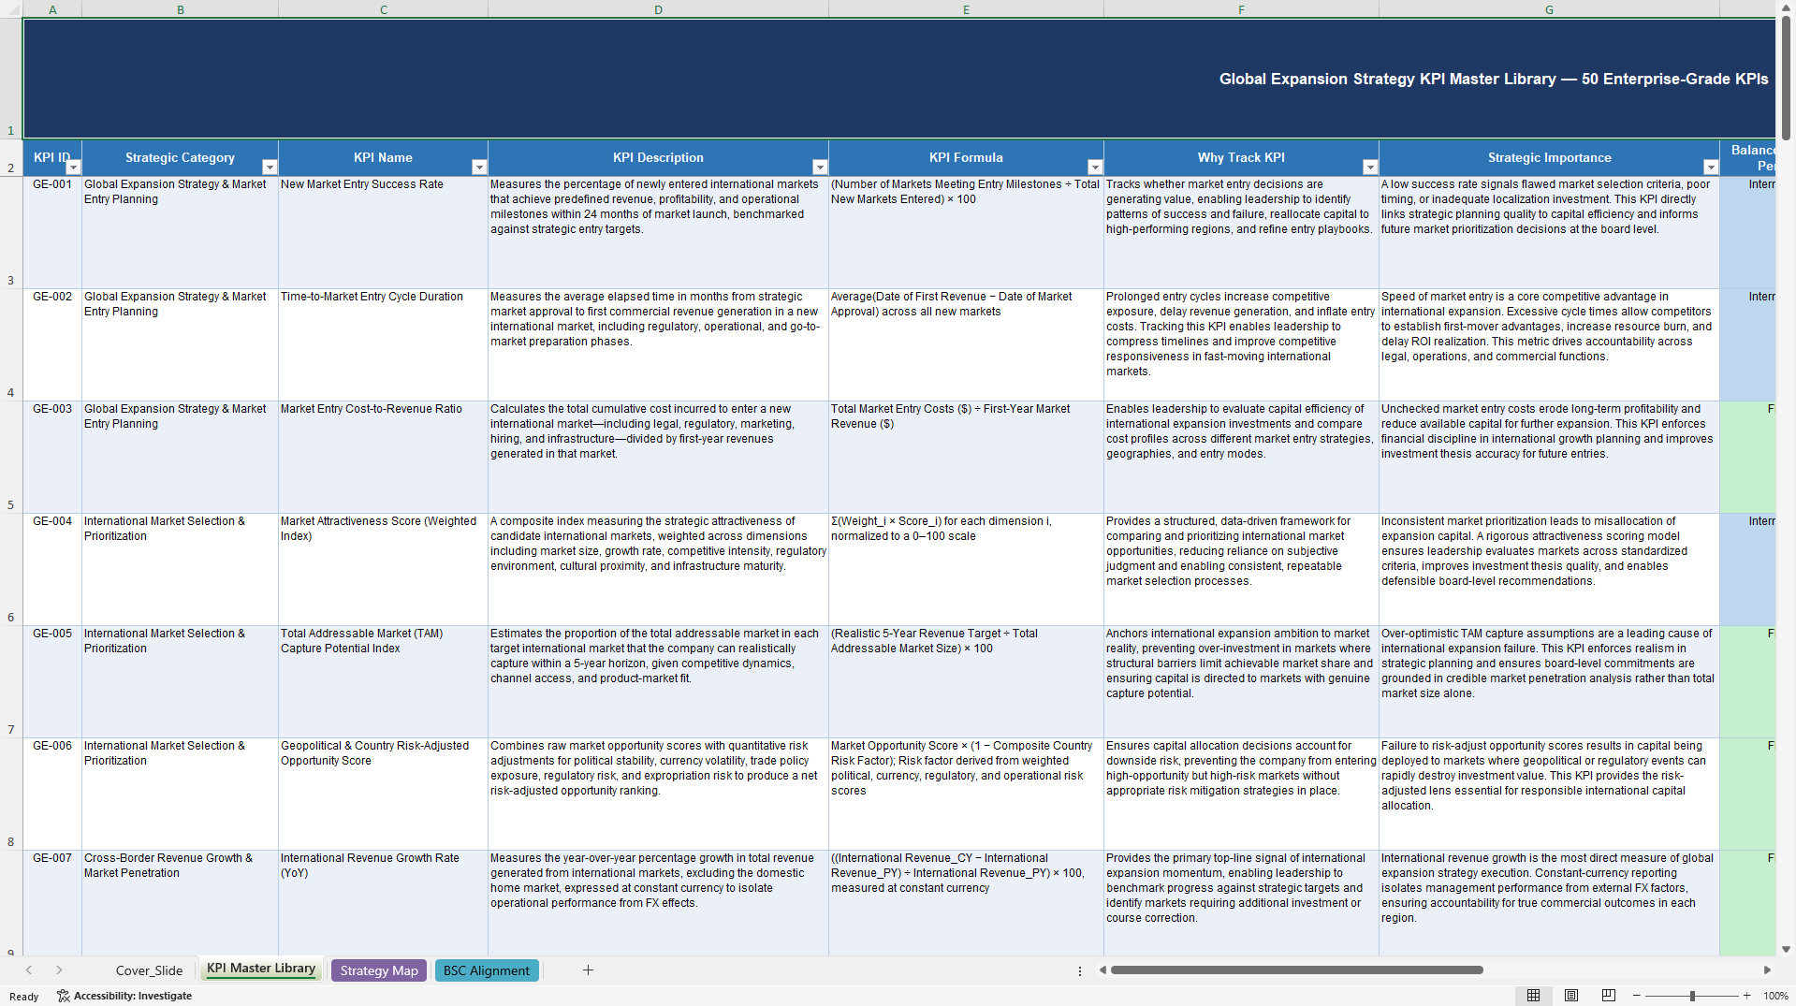This screenshot has height=1006, width=1796.
Task: Select column G header
Action: (x=1549, y=9)
